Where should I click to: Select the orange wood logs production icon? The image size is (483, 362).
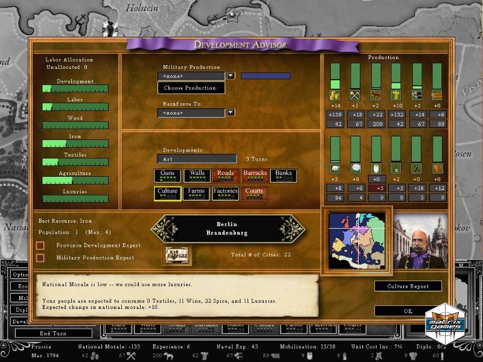tap(437, 95)
